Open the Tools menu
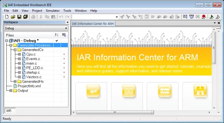Image resolution: width=224 pixels, height=123 pixels. point(67,11)
